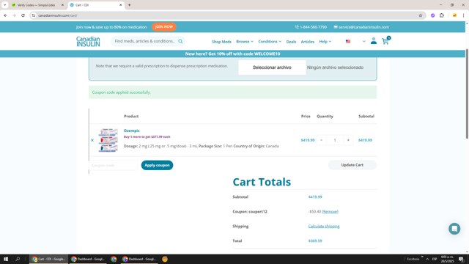Image resolution: width=469 pixels, height=264 pixels.
Task: Open Shop Meds menu item
Action: point(221,42)
